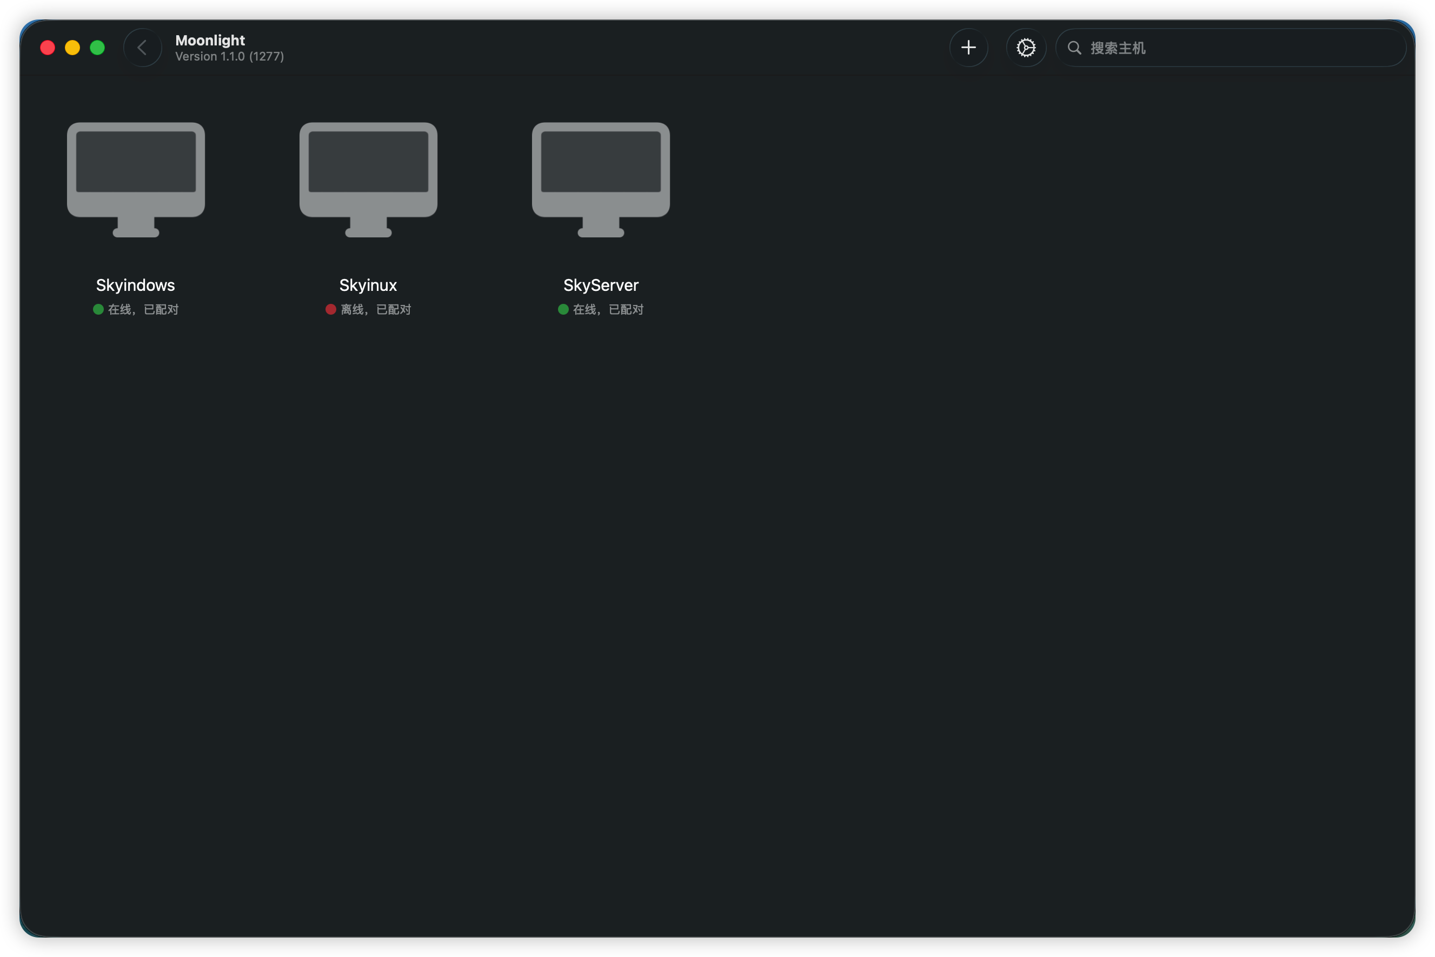Click the search magnifier icon
This screenshot has height=957, width=1435.
(1074, 48)
